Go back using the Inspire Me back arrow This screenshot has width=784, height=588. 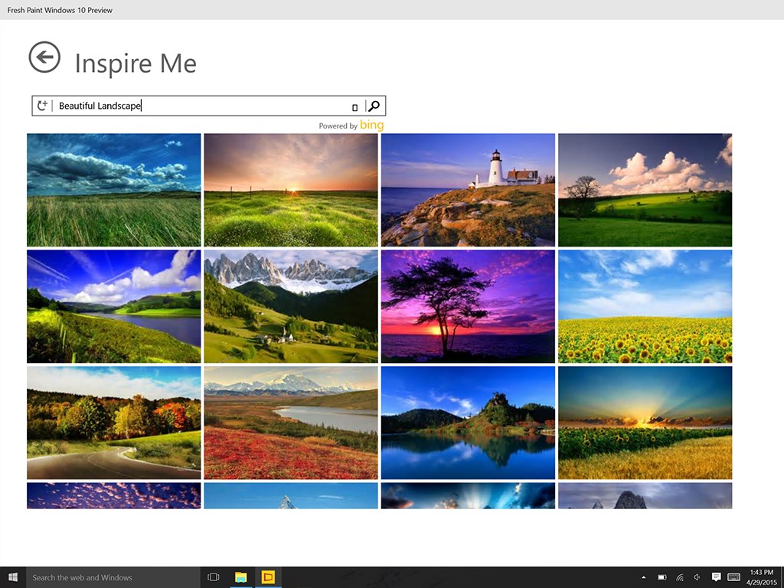[x=44, y=57]
